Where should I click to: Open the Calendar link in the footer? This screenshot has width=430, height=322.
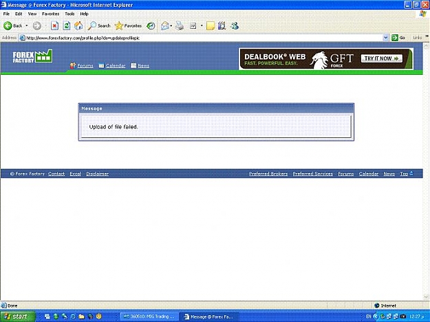369,174
